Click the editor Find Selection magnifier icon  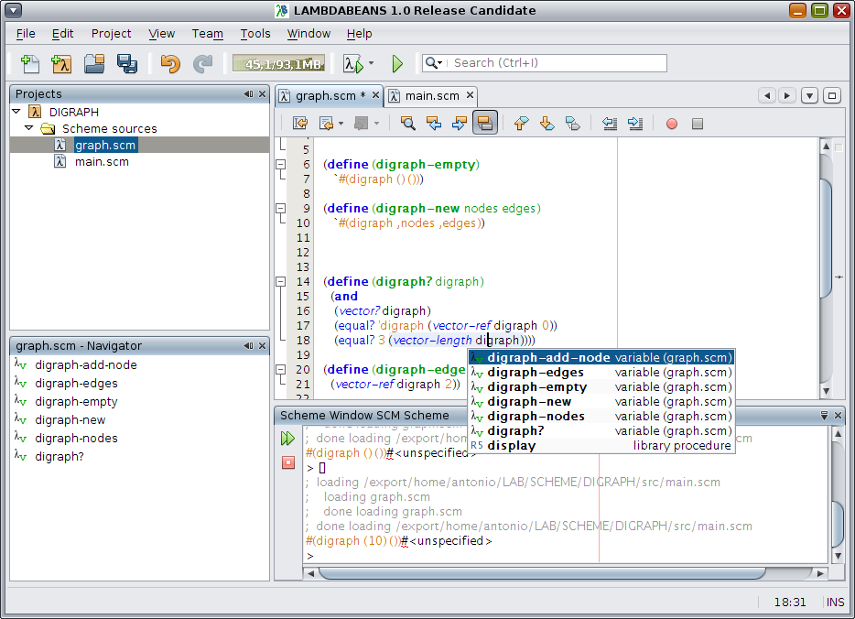pyautogui.click(x=407, y=124)
